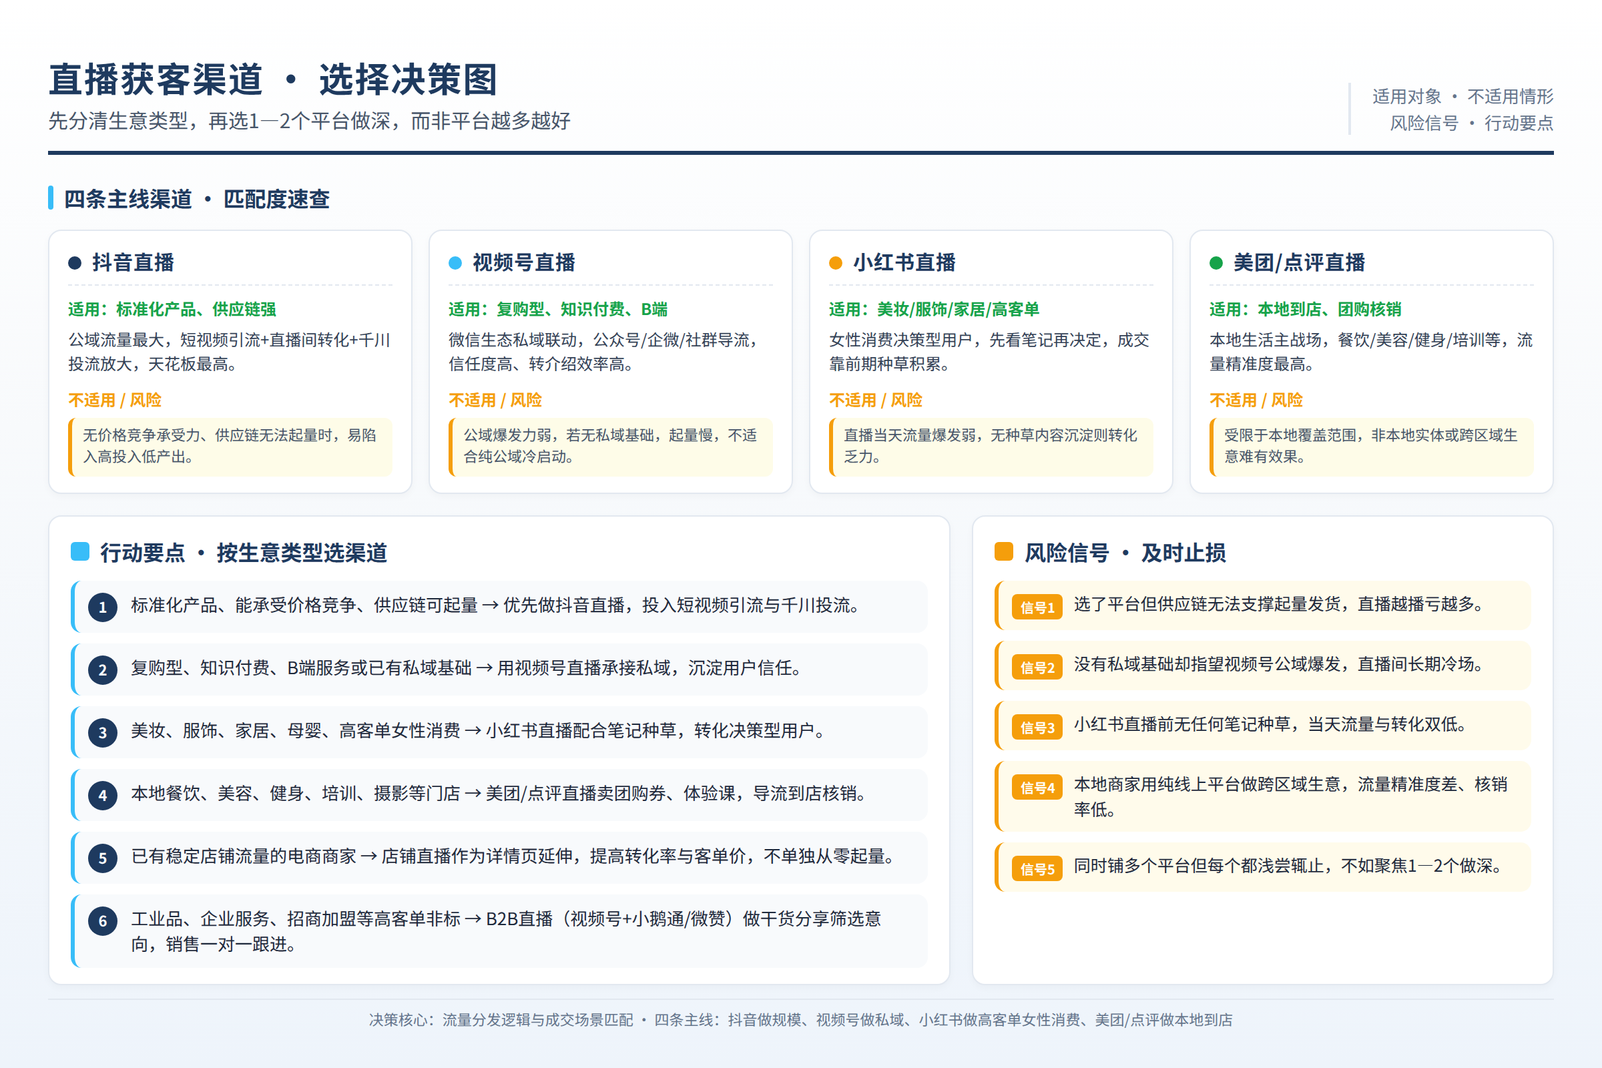Click footer text 决策核心：流量分发逻辑与成交场景匹配
Viewport: 1602px width, 1068px height.
[501, 1020]
